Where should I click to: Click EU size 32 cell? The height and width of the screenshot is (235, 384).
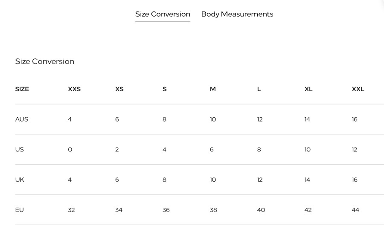pos(71,210)
